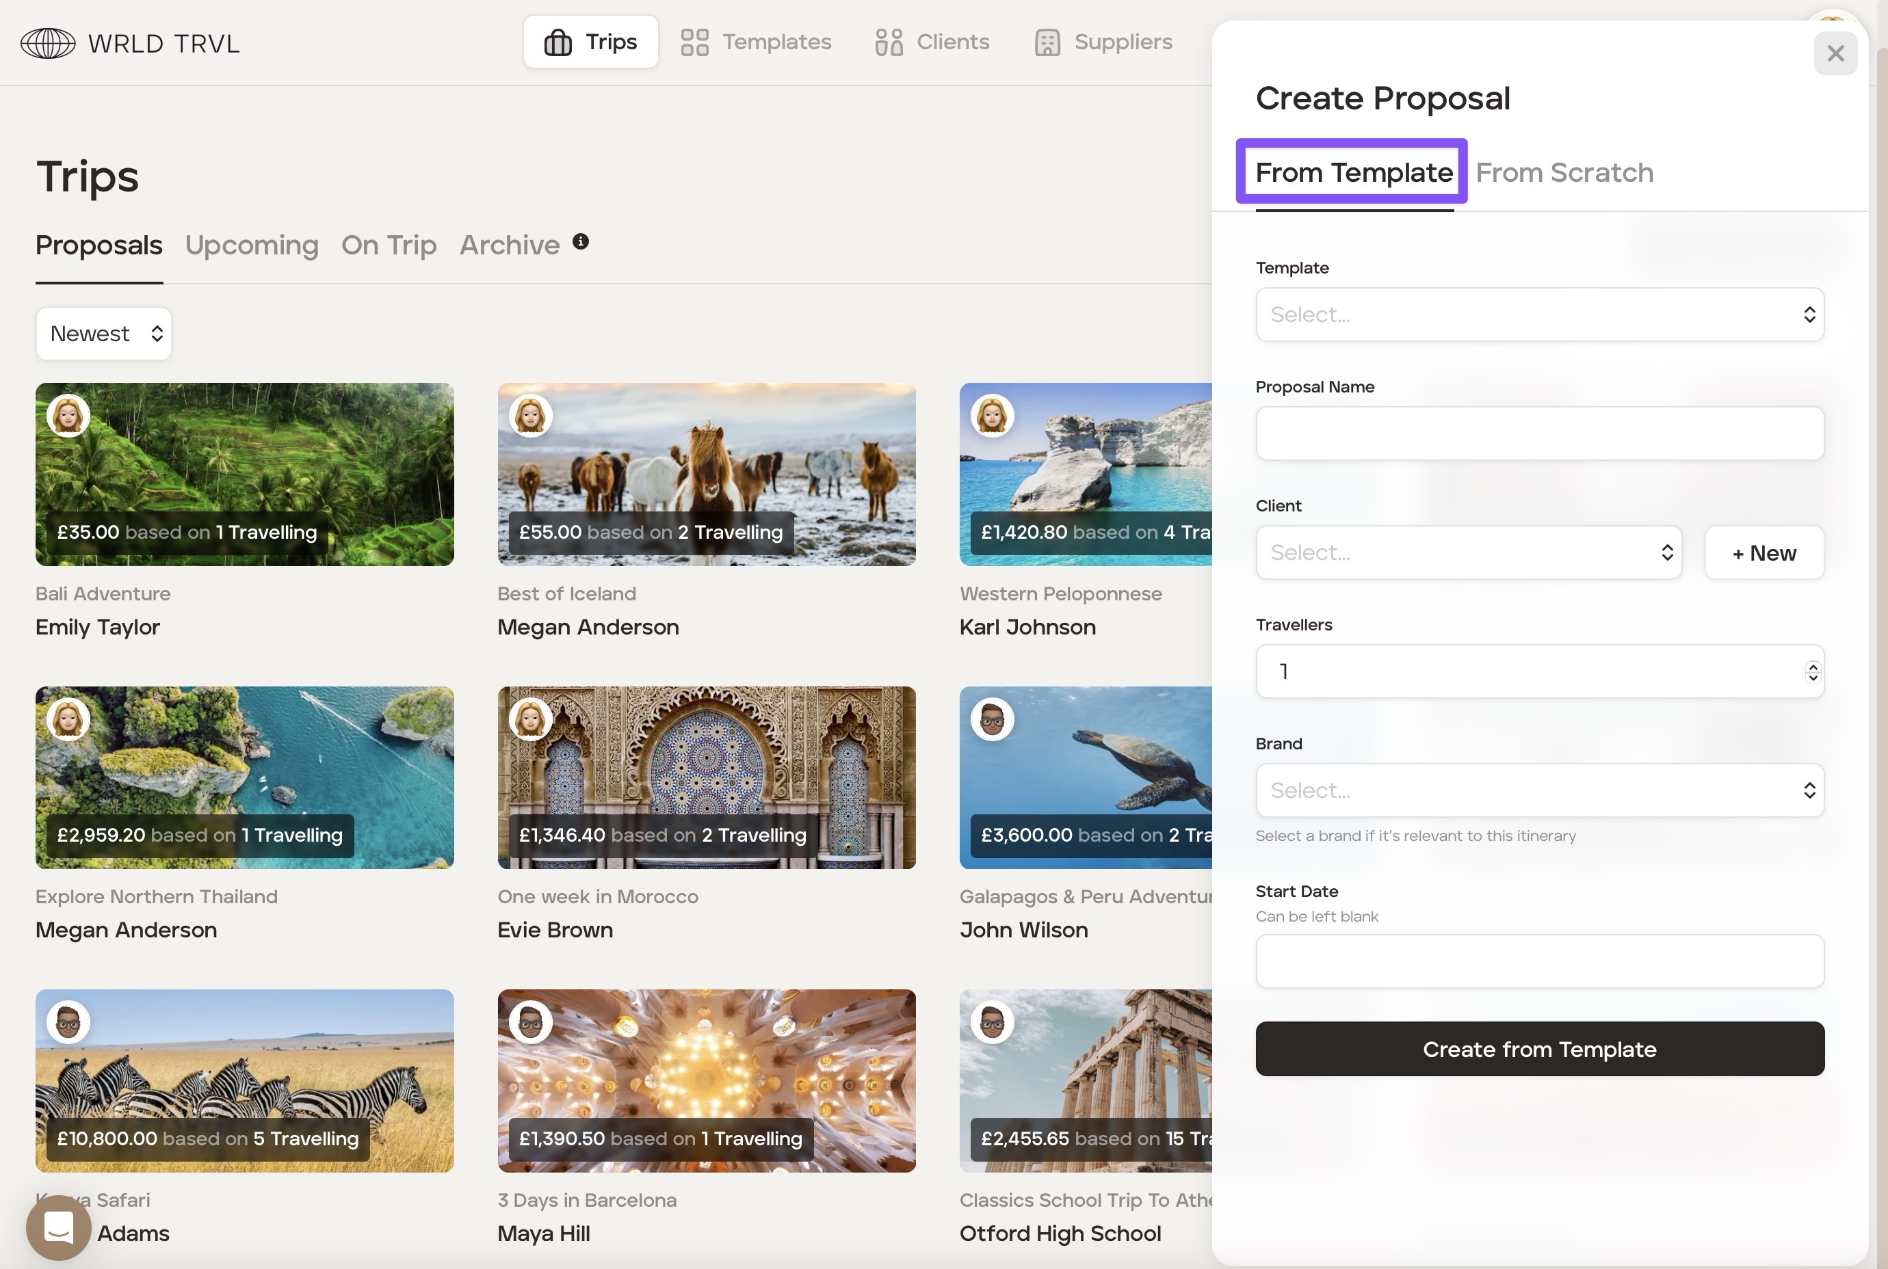Open the chat support bubble
1888x1269 pixels.
(x=58, y=1228)
